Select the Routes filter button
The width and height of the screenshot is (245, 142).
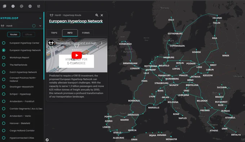(14, 34)
